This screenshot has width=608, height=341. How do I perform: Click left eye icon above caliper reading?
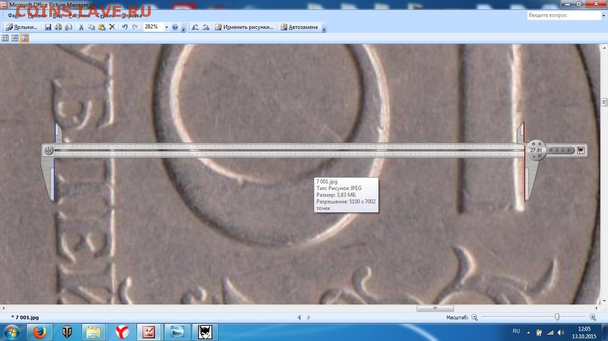point(534,144)
